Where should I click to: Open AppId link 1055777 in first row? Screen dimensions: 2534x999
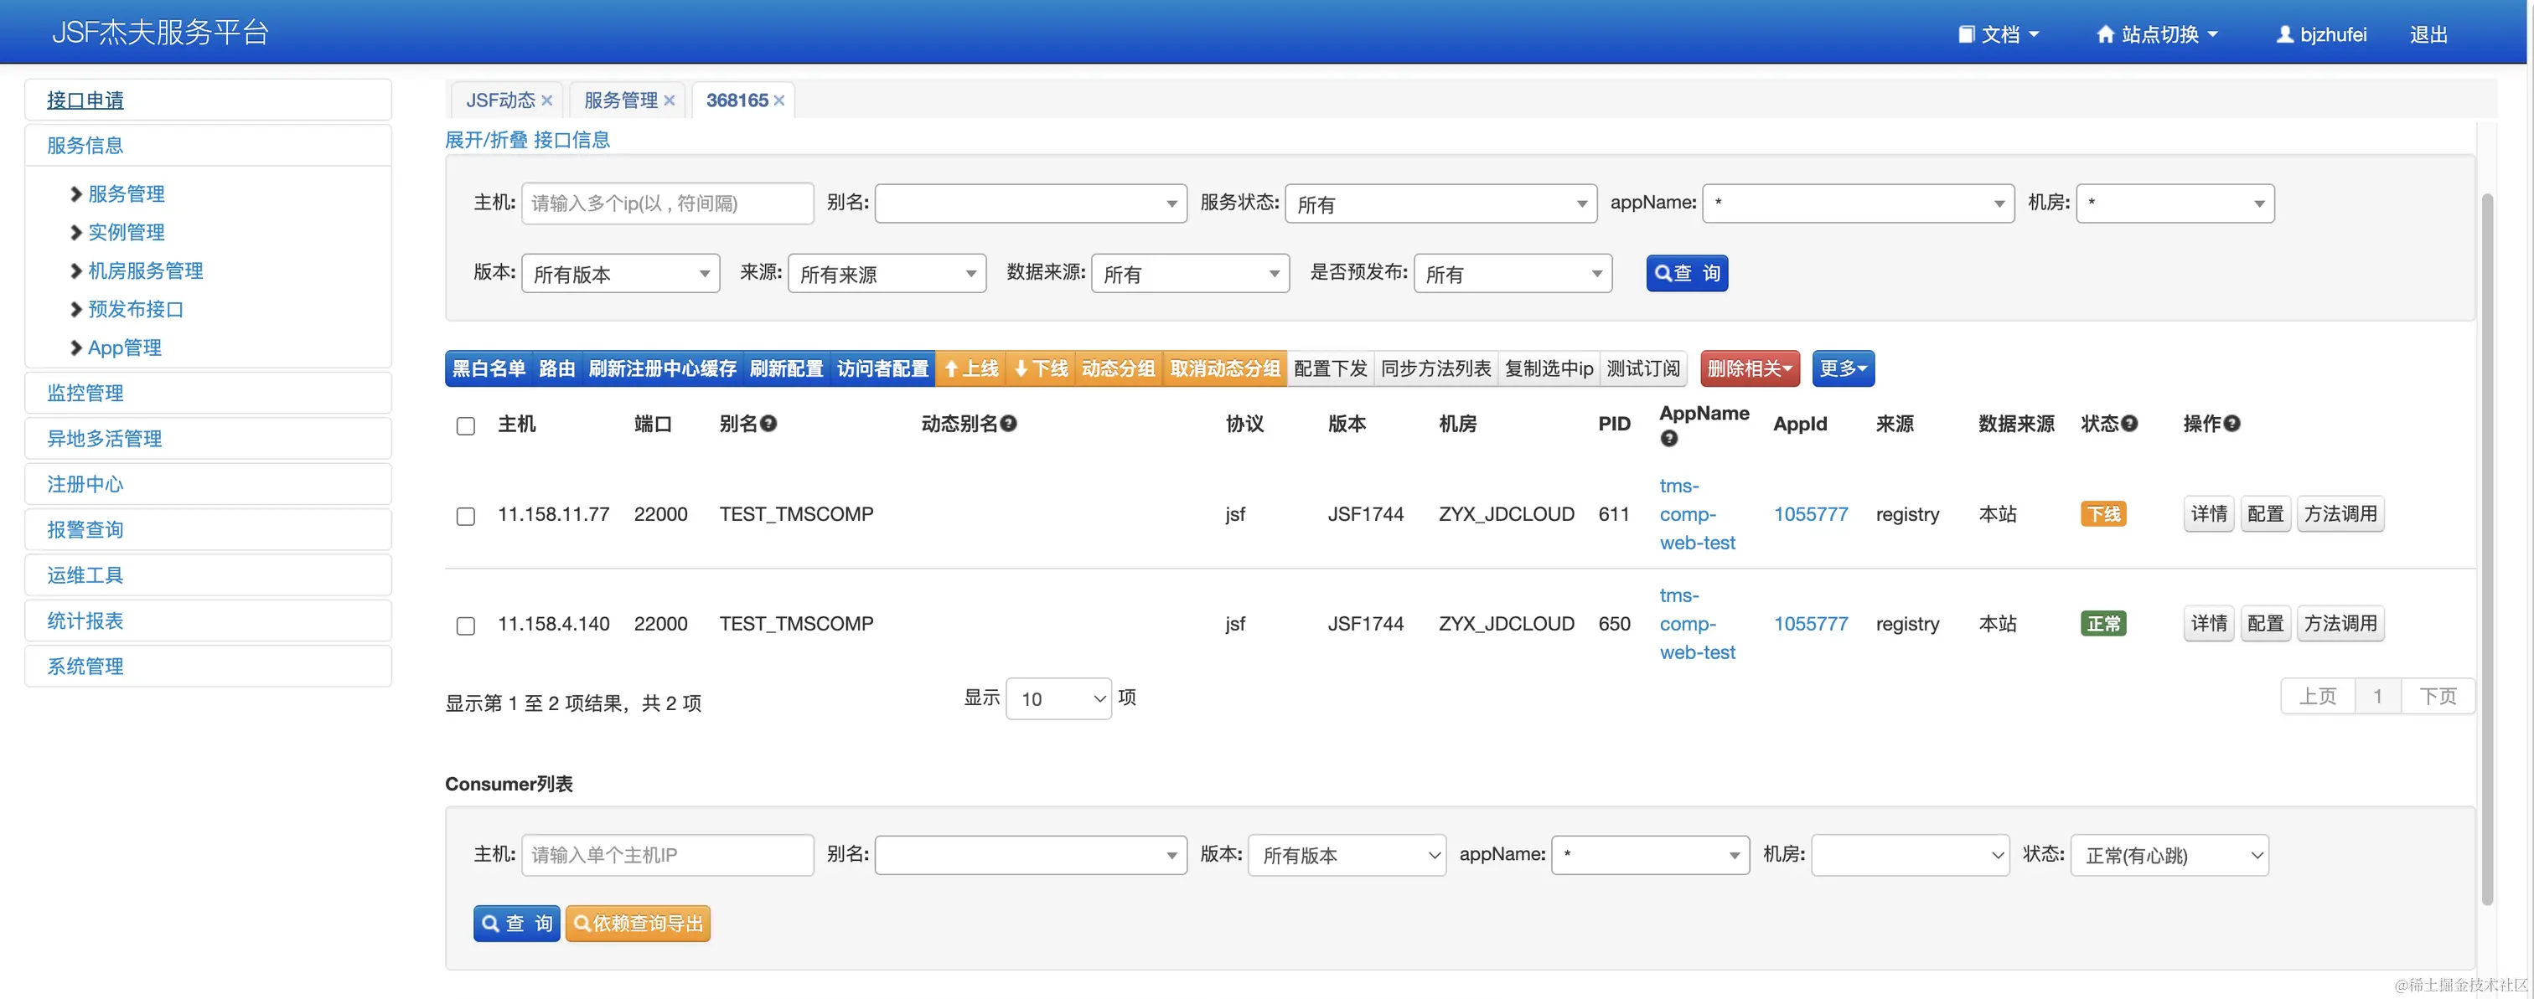(1810, 514)
